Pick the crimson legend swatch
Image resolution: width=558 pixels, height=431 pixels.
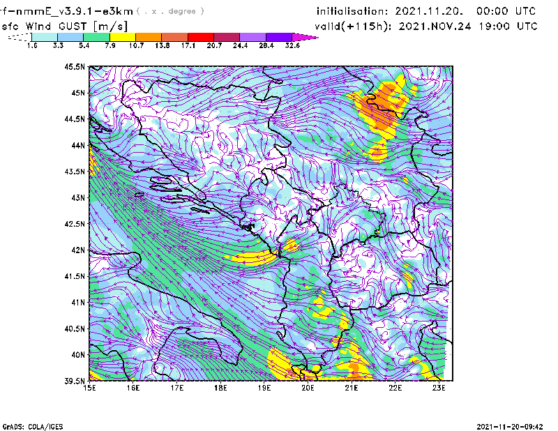pos(227,37)
